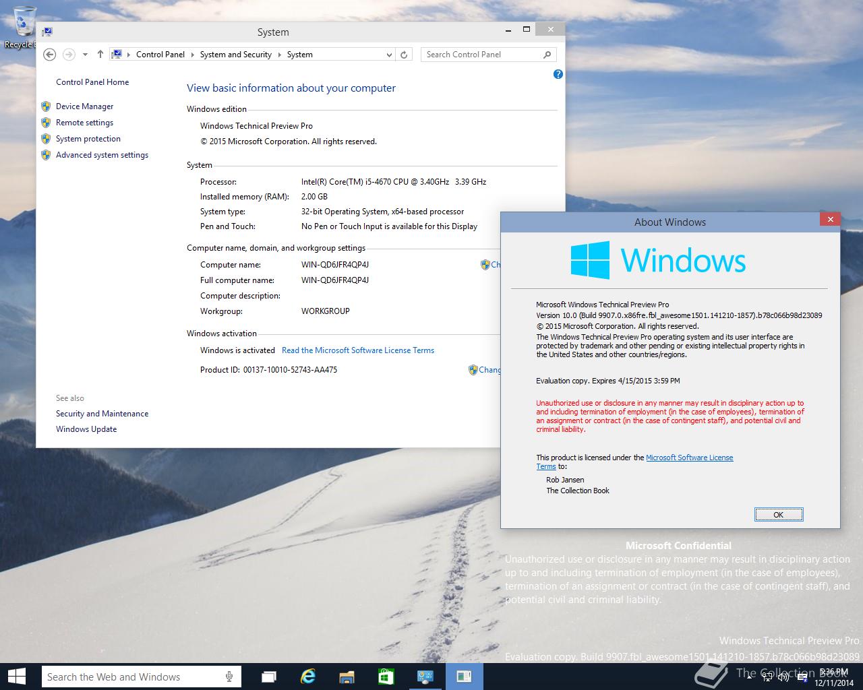This screenshot has width=863, height=690.
Task: Click the Intel Core i5-4670 processor text
Action: point(394,182)
